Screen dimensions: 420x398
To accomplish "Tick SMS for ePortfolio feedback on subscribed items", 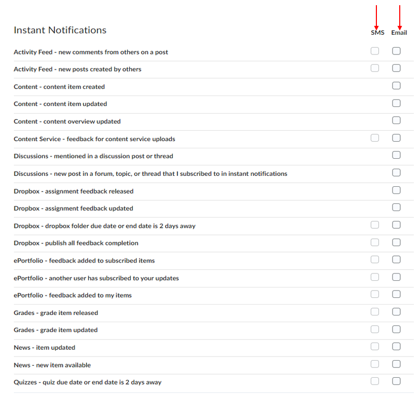I will coord(375,259).
